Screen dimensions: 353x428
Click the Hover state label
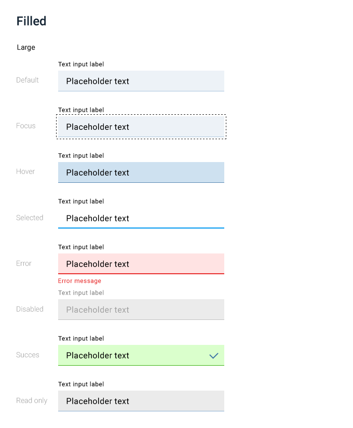[25, 171]
